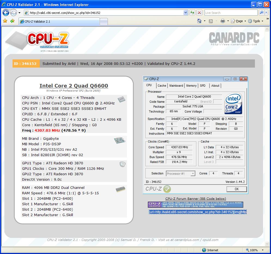The height and width of the screenshot is (254, 271).
Task: Click Intel Core 2 Quad Q6600 heading link
Action: 74,86
